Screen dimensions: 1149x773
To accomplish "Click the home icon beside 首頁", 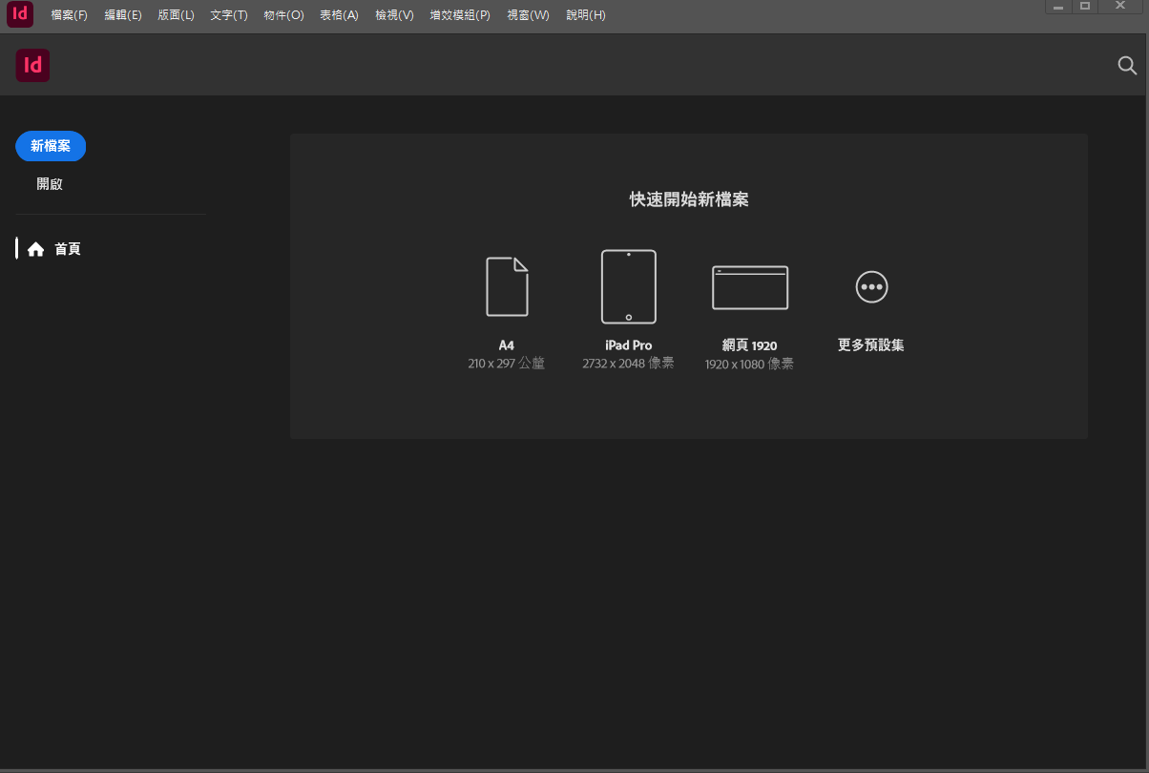I will (36, 249).
